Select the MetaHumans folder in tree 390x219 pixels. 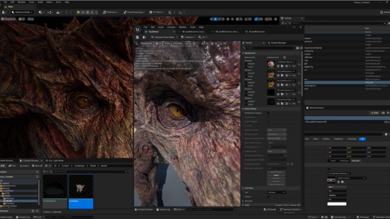[x=9, y=185]
